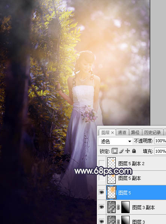Switch to the 历史记录 tab

click(x=152, y=132)
